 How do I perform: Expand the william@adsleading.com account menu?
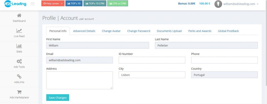[x=241, y=4]
